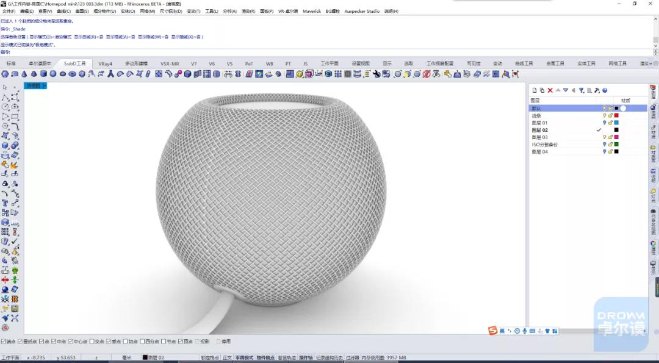Create a new layer with blank-page icon
Viewport: 659px width, 363px height.
(x=535, y=90)
